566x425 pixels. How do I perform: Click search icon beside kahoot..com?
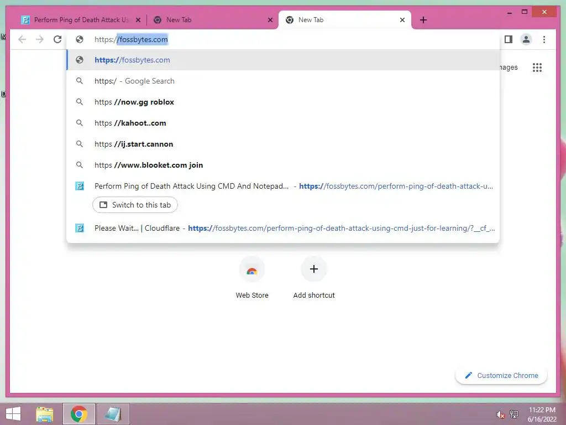point(80,123)
